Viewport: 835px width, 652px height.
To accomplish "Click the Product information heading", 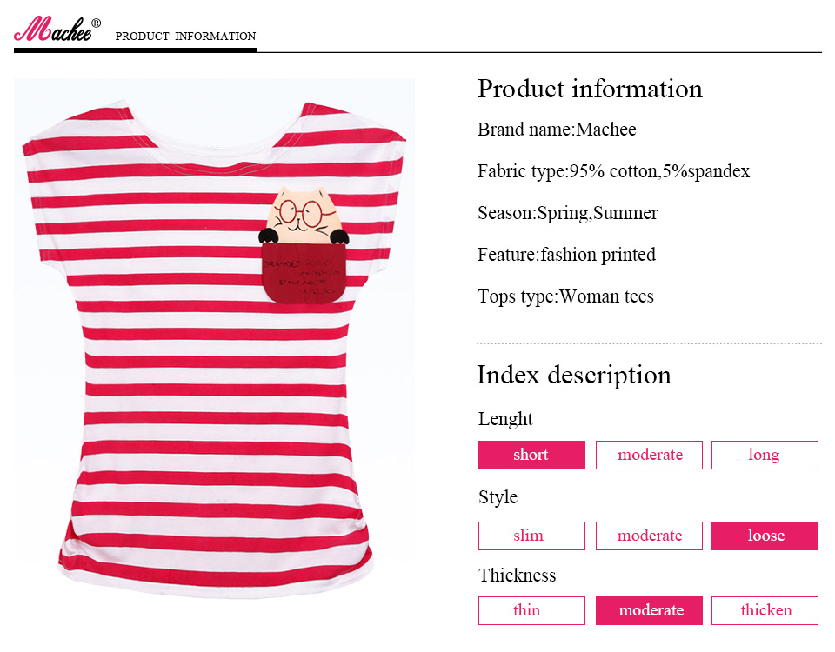I will pyautogui.click(x=590, y=89).
